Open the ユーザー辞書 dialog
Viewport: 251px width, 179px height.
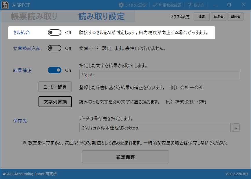[55, 87]
